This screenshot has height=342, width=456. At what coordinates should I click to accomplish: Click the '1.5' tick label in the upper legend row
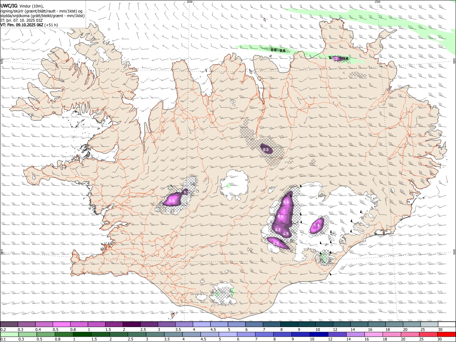(x=107, y=330)
